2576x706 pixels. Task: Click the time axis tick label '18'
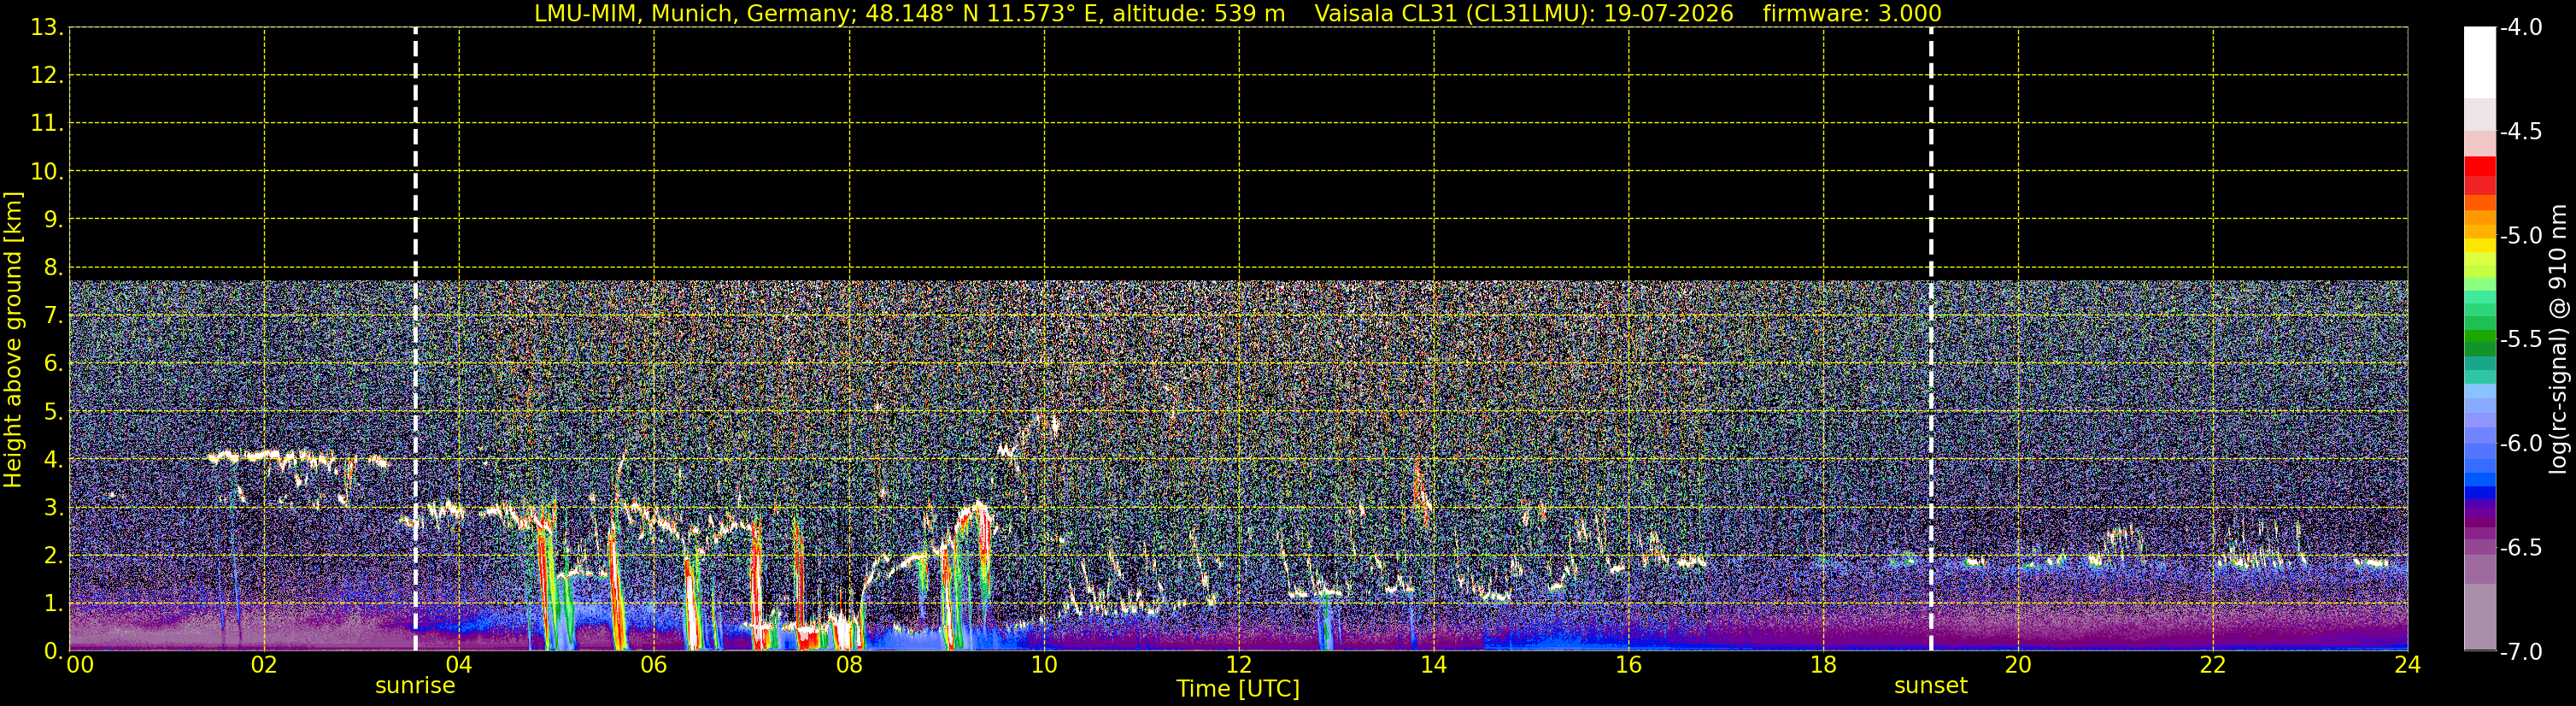point(1823,665)
